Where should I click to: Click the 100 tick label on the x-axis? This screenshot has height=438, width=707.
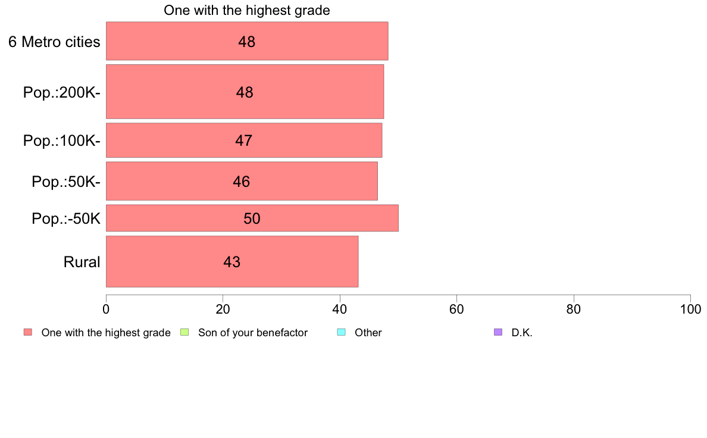(x=690, y=309)
